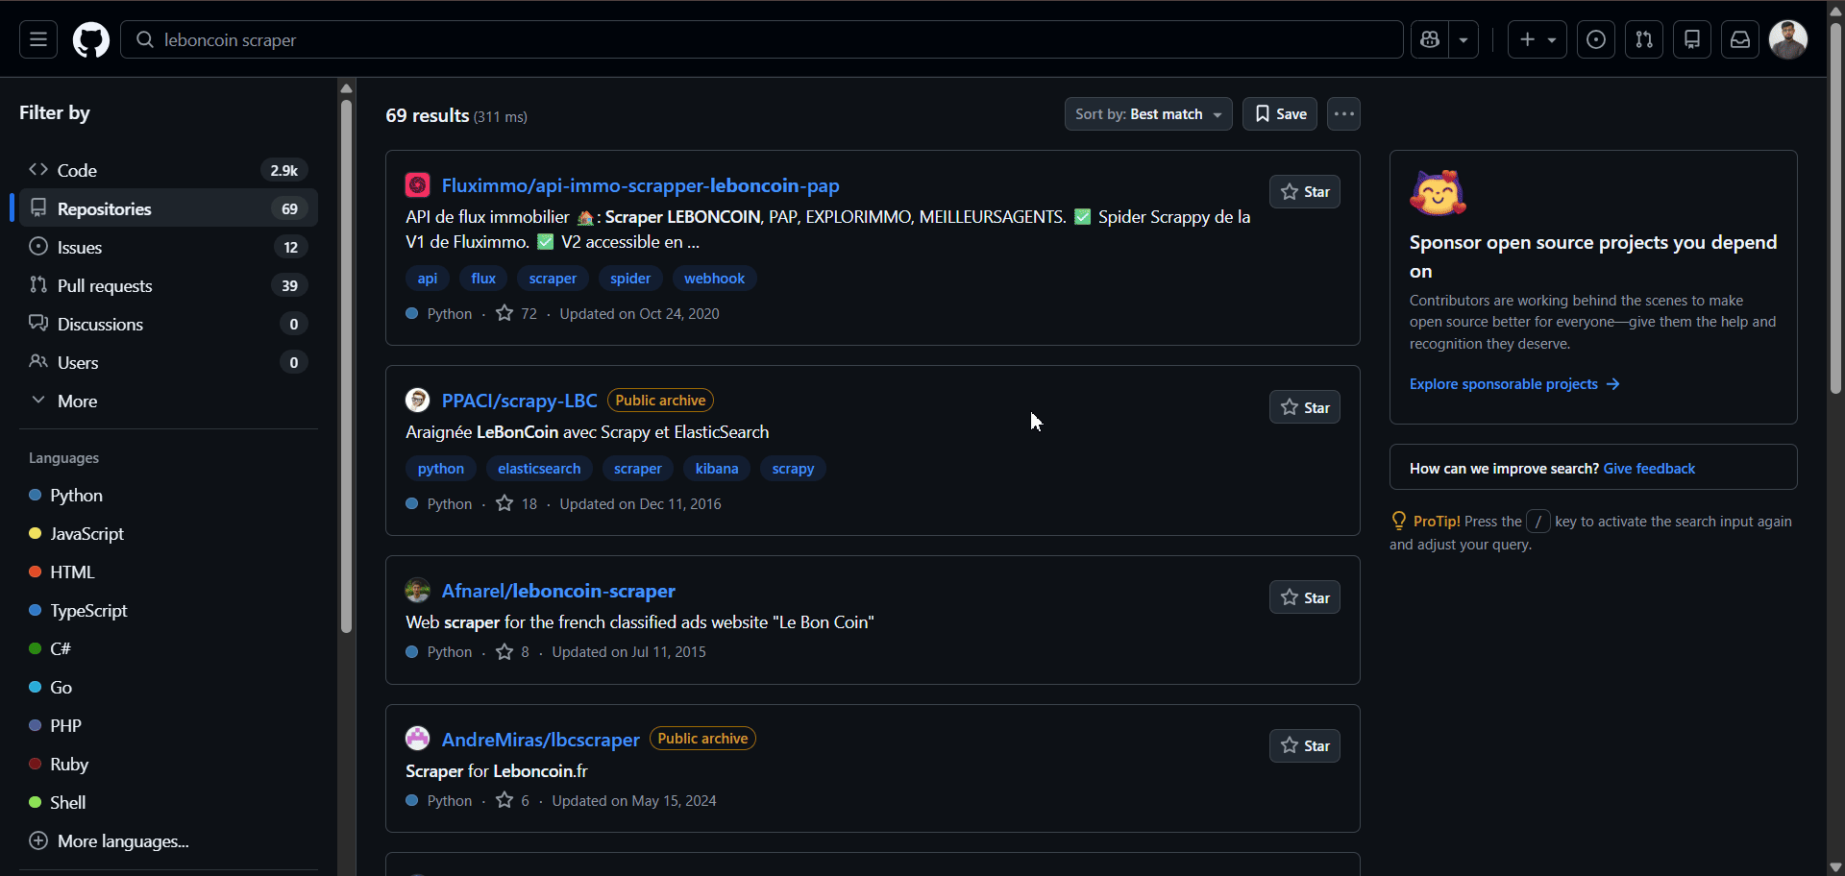Click the scrapy topic tag
Image resolution: width=1845 pixels, height=876 pixels.
pyautogui.click(x=793, y=469)
